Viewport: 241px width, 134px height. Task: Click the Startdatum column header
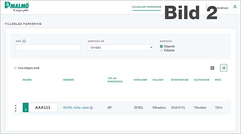coord(180,80)
